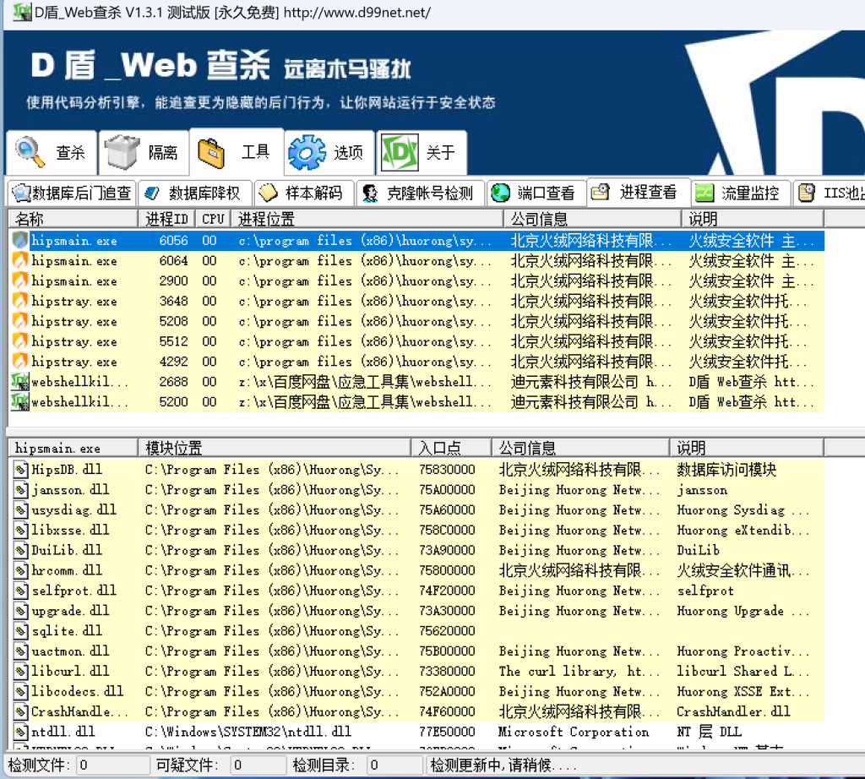Click file icon of CrashHandle module
Image resolution: width=865 pixels, height=779 pixels.
(20, 711)
